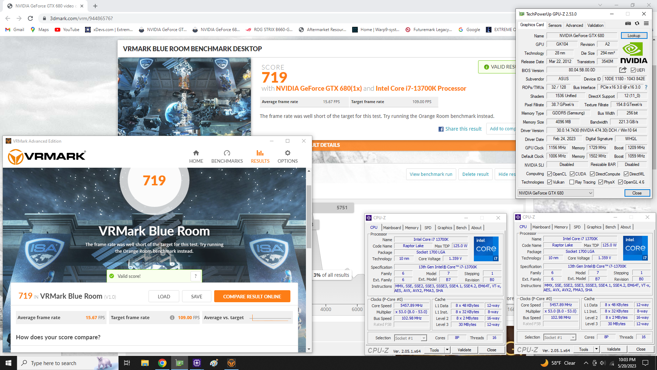Toggle the Vulkan checkbox
657x370 pixels.
pyautogui.click(x=549, y=182)
